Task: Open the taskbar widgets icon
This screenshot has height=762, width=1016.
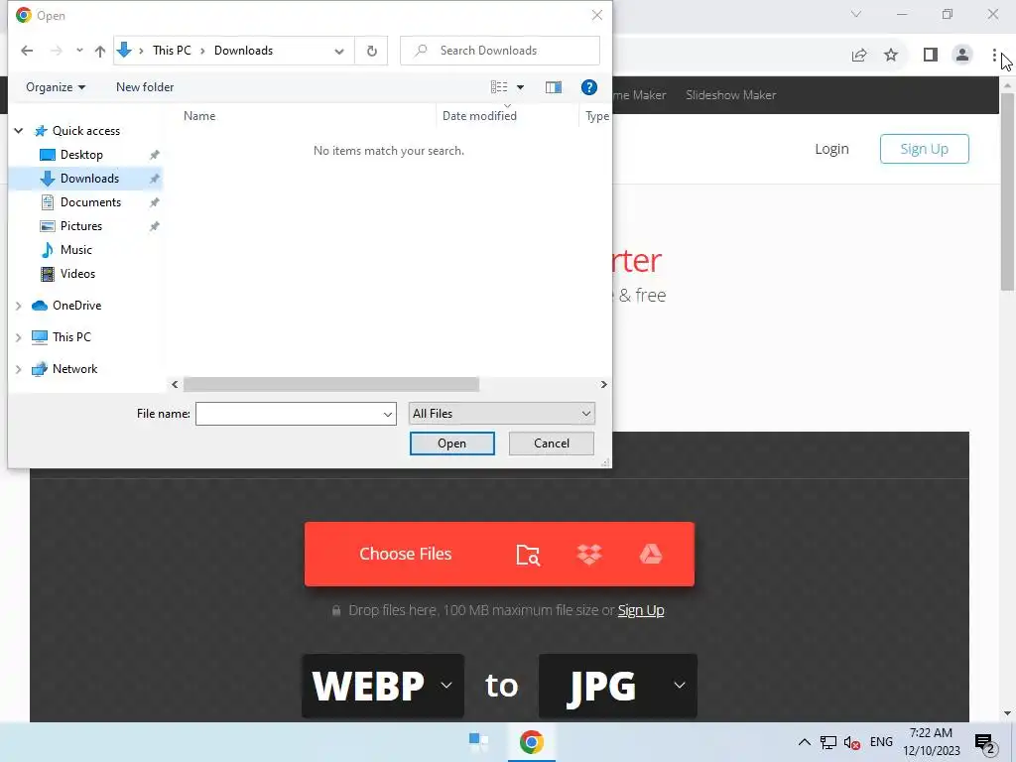Action: pyautogui.click(x=479, y=742)
